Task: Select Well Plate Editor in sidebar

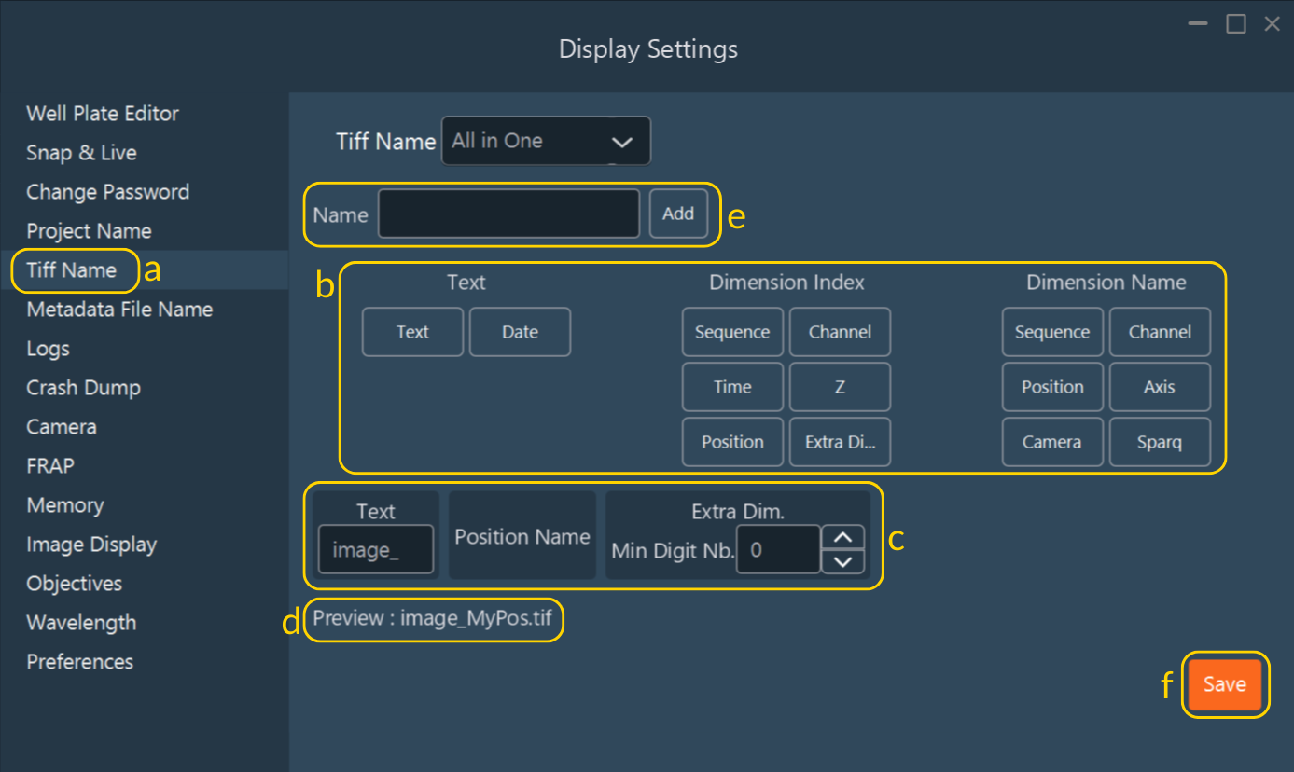Action: [103, 114]
